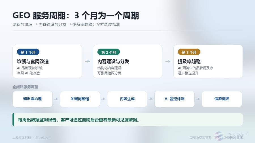
Task: Click text 官网 AI 化改造
Action: (x=28, y=73)
